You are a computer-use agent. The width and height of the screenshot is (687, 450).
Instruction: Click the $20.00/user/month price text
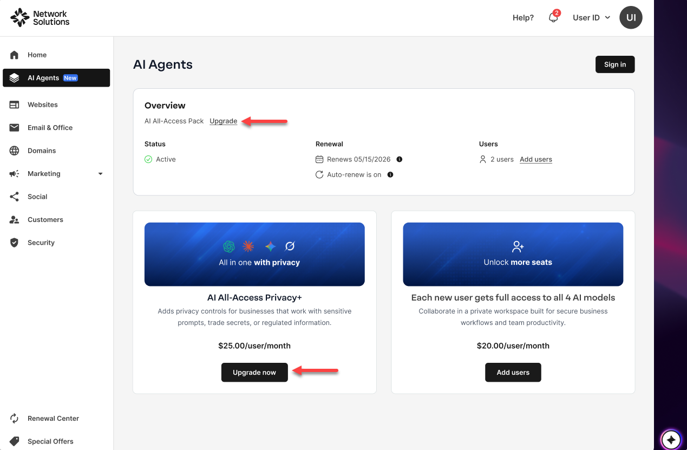click(513, 345)
